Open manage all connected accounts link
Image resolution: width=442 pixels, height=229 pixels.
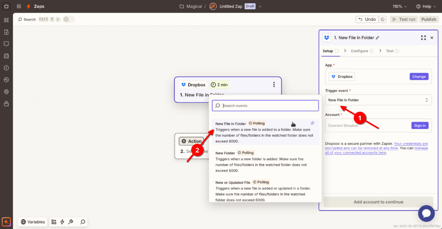point(376,151)
